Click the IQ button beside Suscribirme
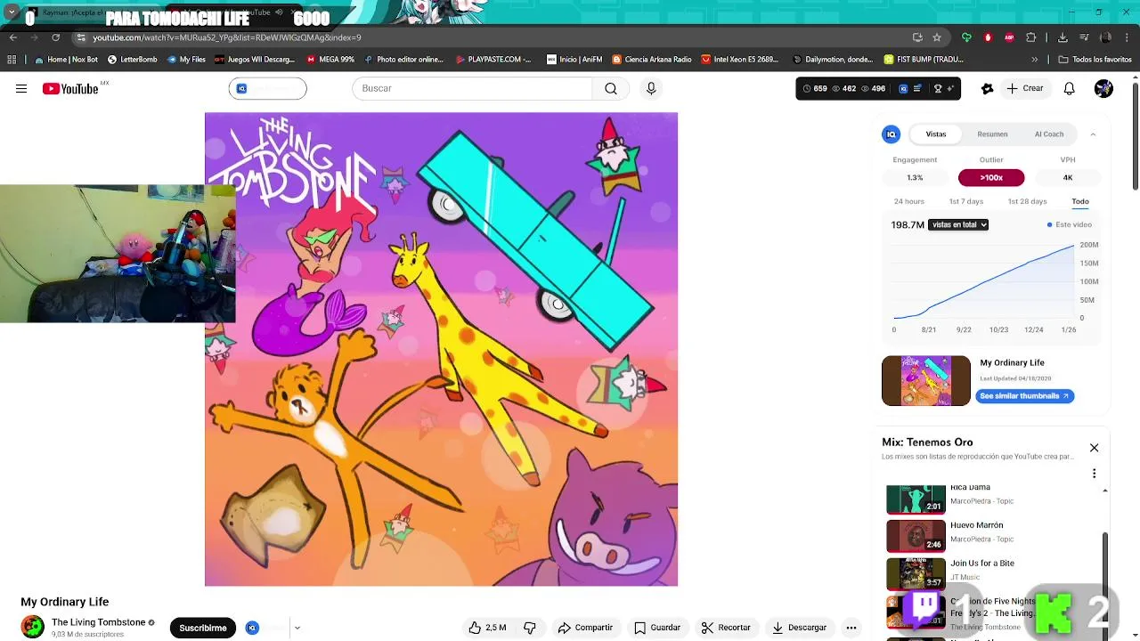This screenshot has height=641, width=1140. (x=253, y=628)
